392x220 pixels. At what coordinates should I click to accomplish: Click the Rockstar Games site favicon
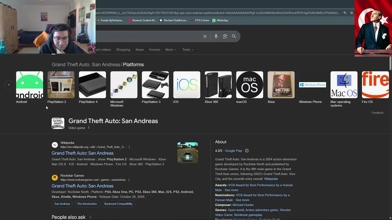click(x=55, y=178)
